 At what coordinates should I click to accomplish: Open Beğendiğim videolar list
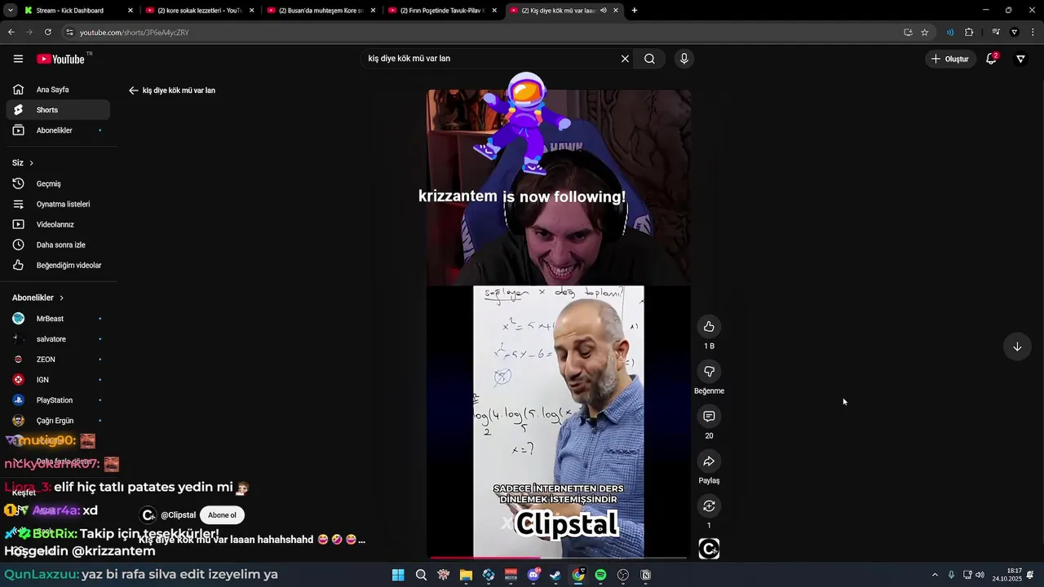point(57,266)
